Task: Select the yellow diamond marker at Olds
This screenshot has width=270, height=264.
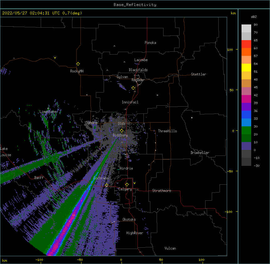Action: click(122, 131)
